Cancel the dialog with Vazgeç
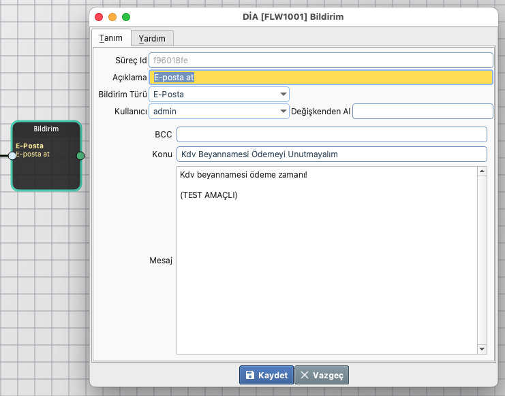 click(x=322, y=375)
